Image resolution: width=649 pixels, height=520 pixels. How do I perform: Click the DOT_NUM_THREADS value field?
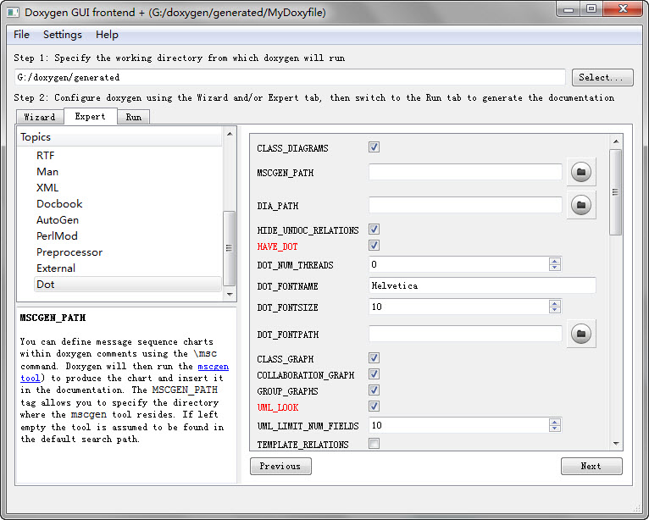click(x=458, y=264)
